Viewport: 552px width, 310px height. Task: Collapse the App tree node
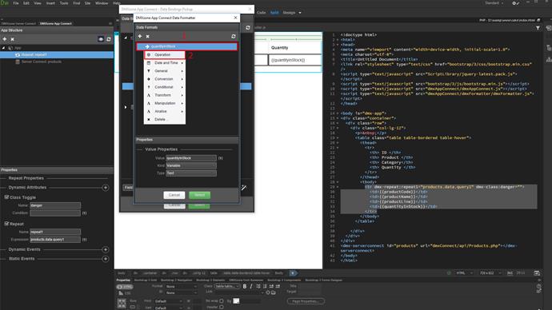pyautogui.click(x=4, y=48)
